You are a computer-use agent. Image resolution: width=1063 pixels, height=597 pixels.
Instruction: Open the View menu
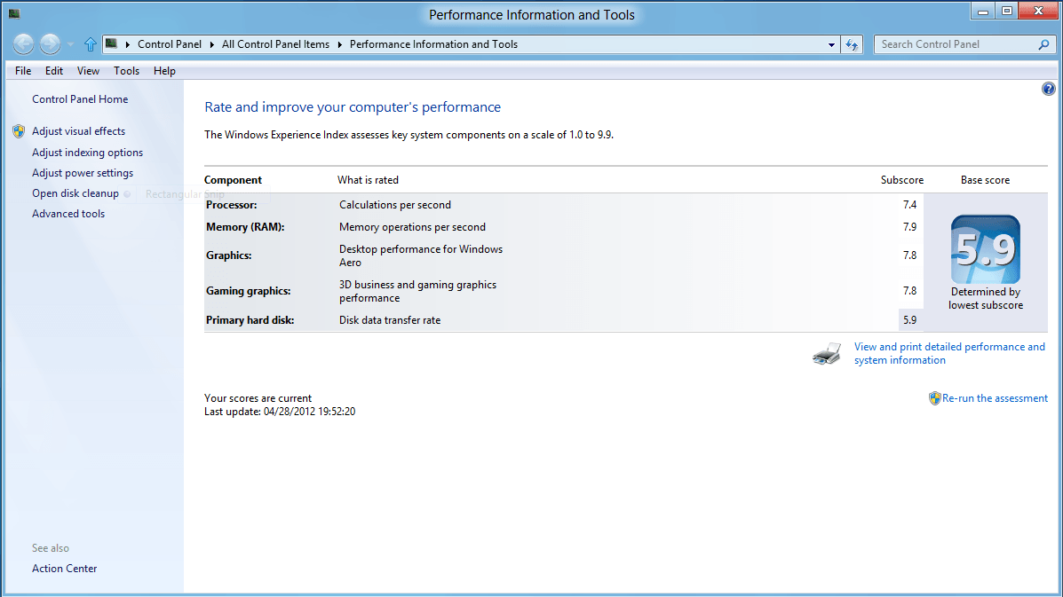[88, 70]
